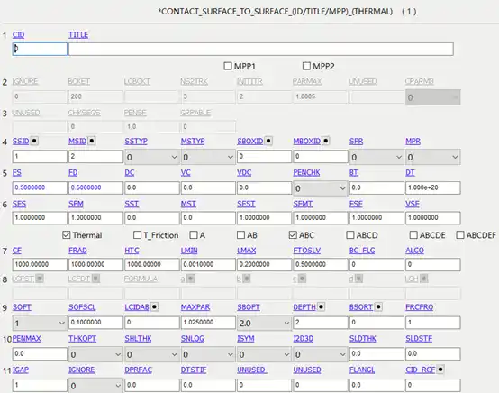Click the SBOXID selection dot icon
499x393 pixels.
point(268,141)
